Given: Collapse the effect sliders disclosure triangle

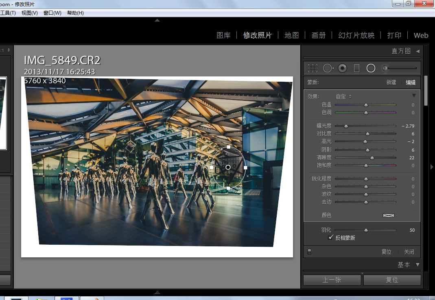Looking at the screenshot, I should [414, 96].
